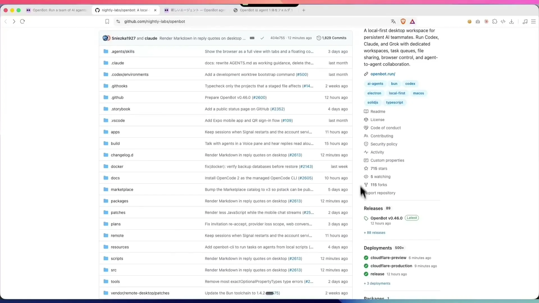The height and width of the screenshot is (303, 539).
Task: Switch to the 'OpenBot は agent' tab
Action: (x=263, y=10)
